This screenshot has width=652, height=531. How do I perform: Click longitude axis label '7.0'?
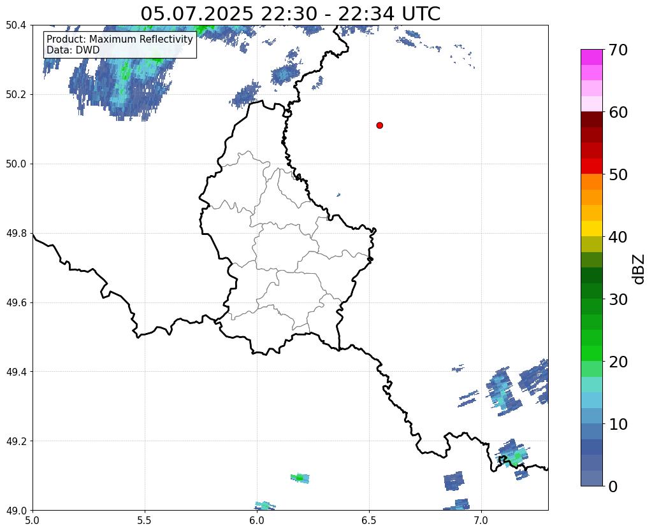tap(481, 520)
